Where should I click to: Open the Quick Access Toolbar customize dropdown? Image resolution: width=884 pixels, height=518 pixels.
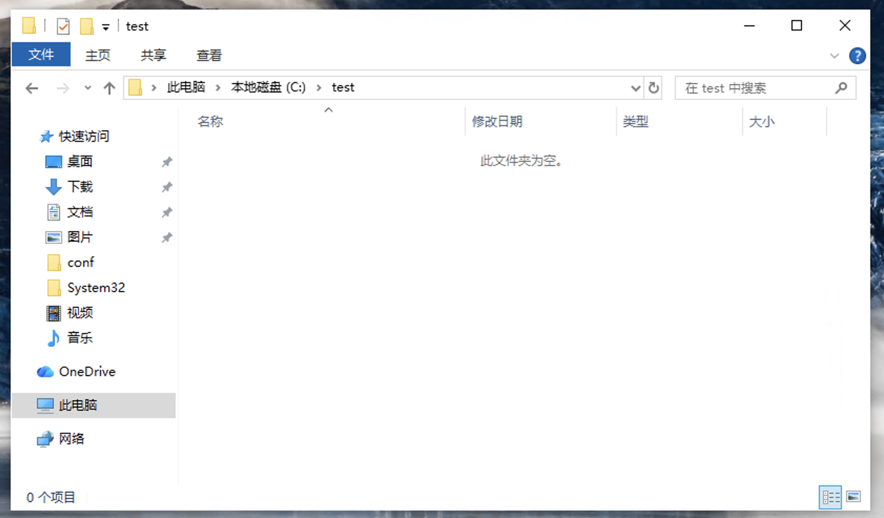106,27
